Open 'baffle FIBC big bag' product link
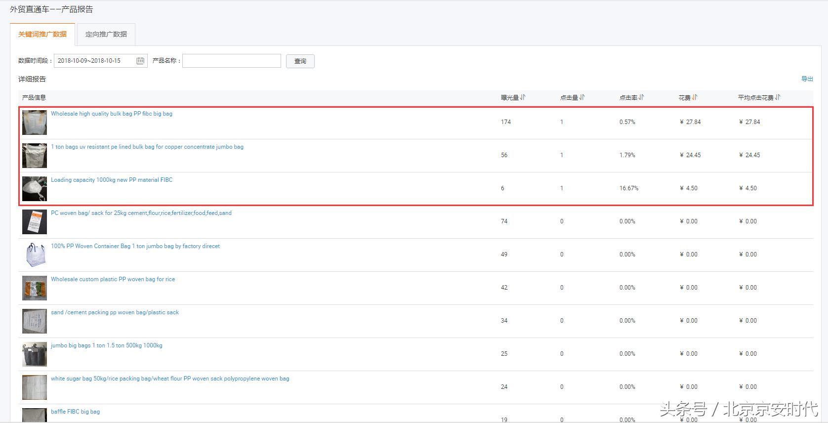This screenshot has width=828, height=423. (75, 412)
